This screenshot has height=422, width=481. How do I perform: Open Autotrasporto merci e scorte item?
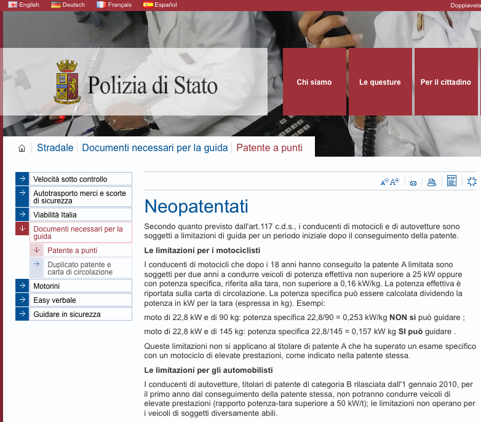(x=81, y=197)
